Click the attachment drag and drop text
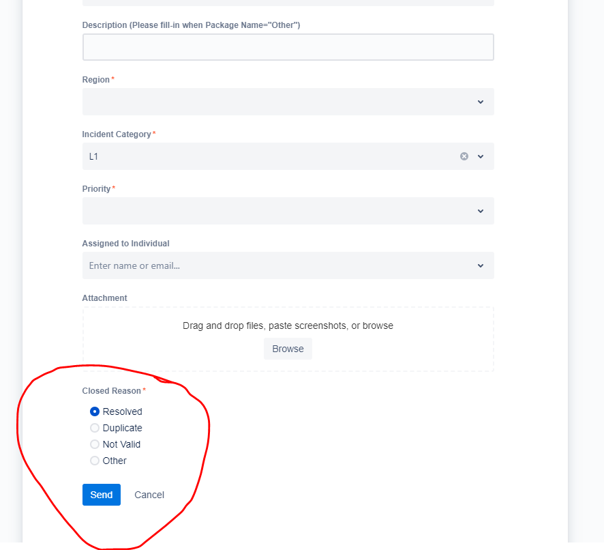This screenshot has height=550, width=604. click(x=288, y=326)
